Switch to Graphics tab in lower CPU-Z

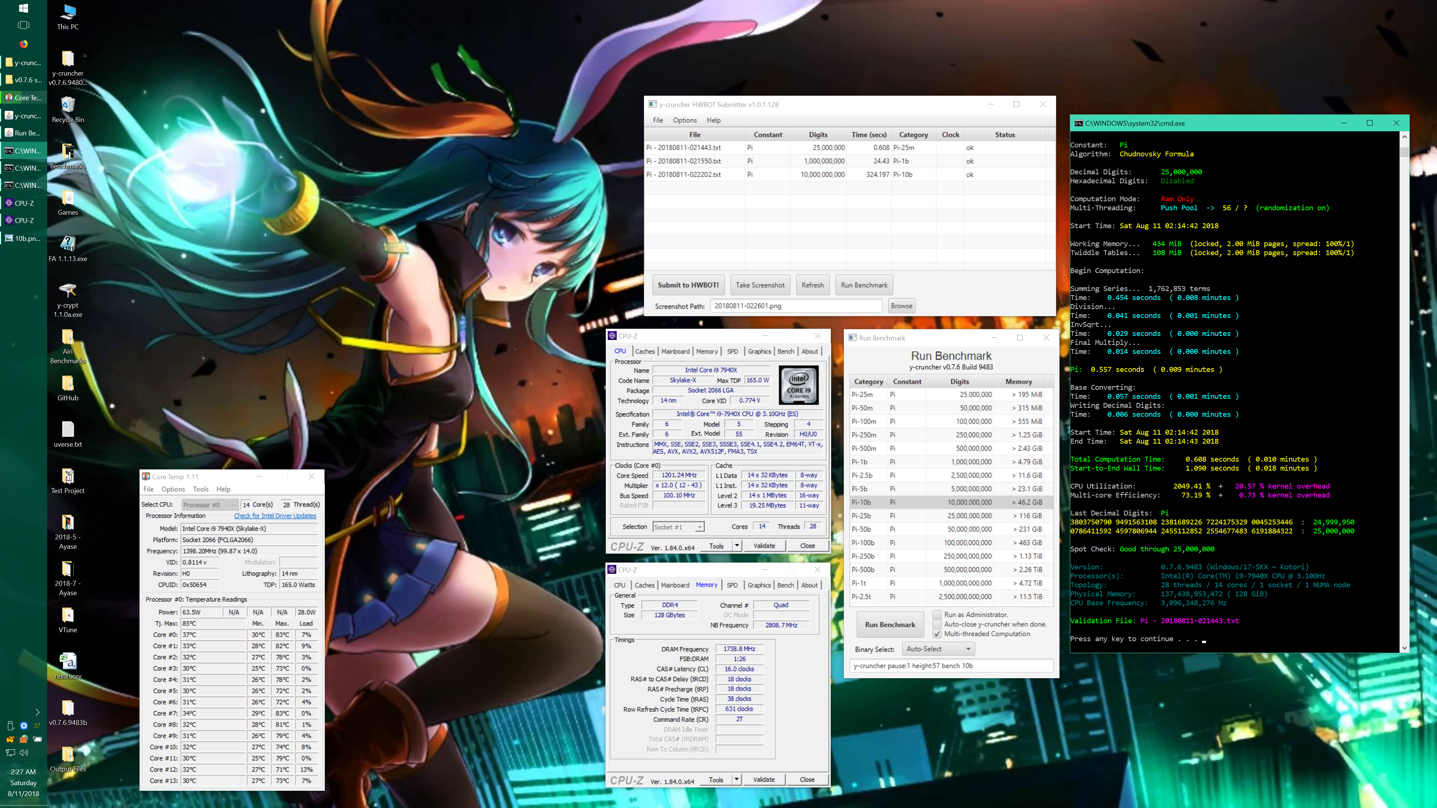759,585
